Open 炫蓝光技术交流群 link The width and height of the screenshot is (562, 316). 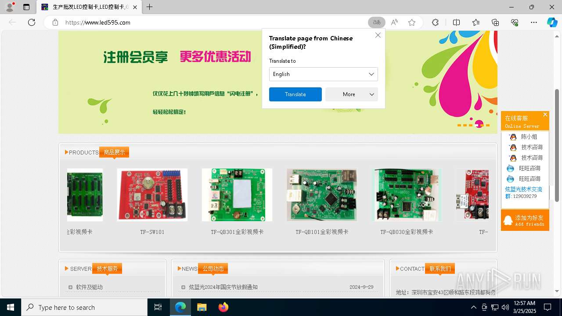click(523, 192)
